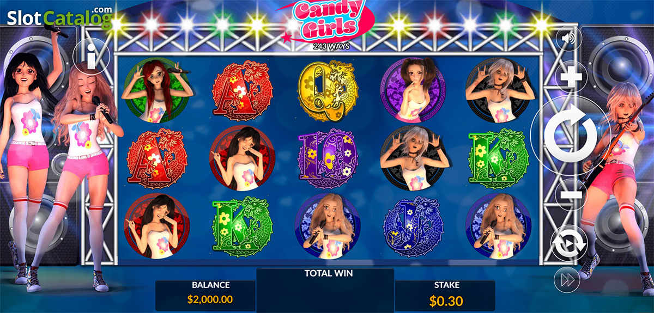Click the top red A dragon symbol
654x313 pixels.
point(241,90)
